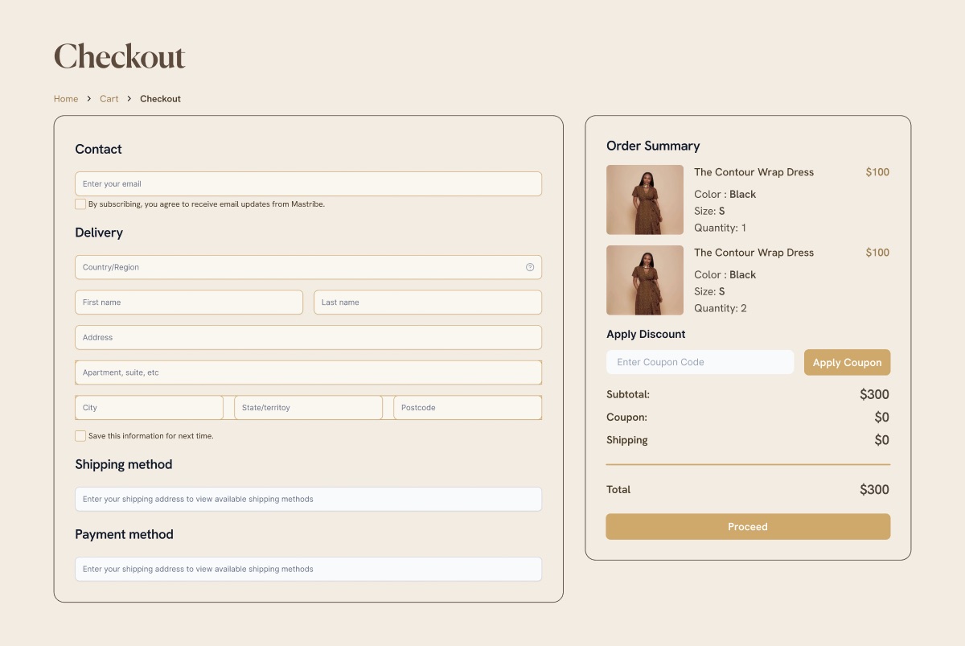The height and width of the screenshot is (646, 965).
Task: Click the Postcode input
Action: click(467, 408)
